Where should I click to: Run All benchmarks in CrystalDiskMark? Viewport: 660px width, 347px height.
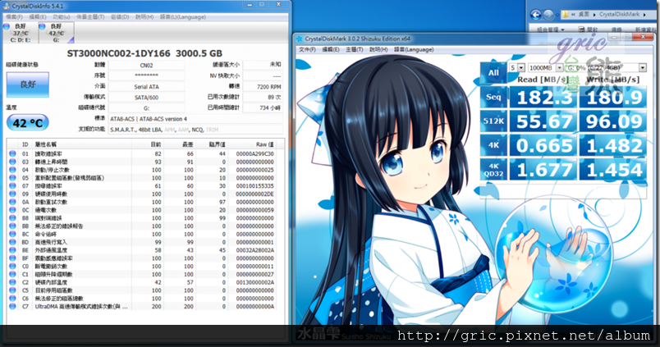pos(493,73)
